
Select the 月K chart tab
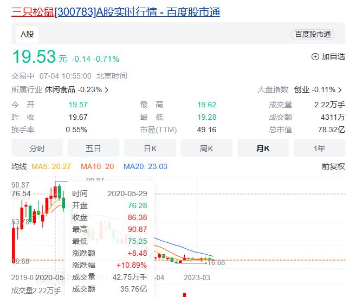(x=263, y=148)
